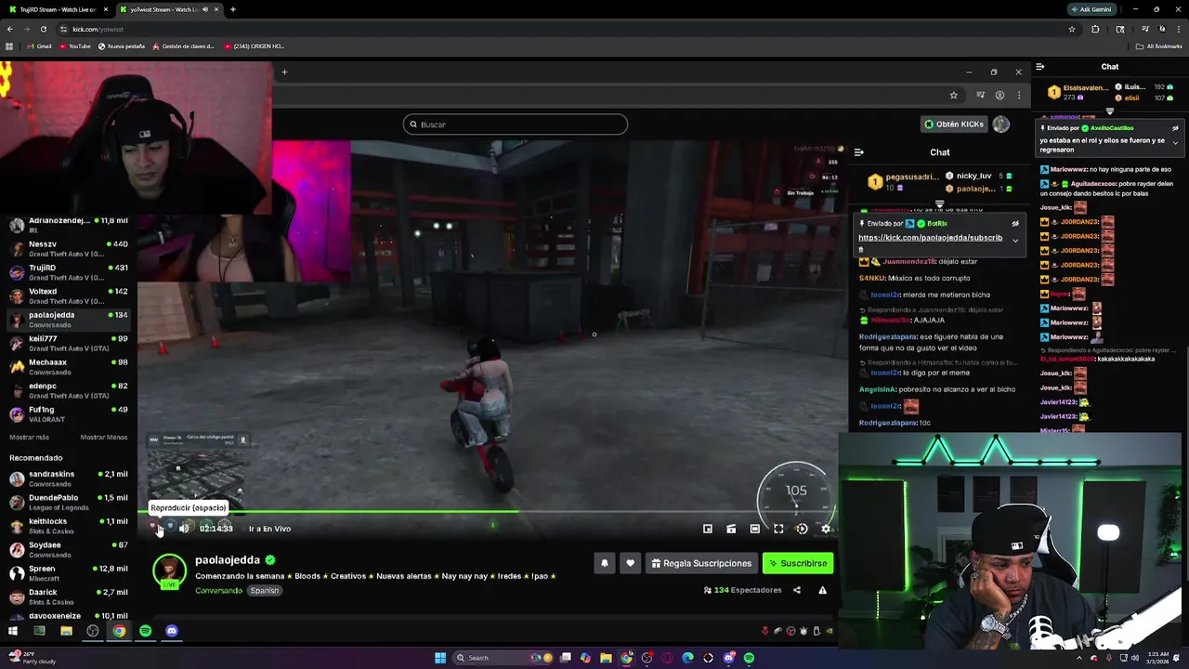Open the YouTube bookmark
1189x669 pixels.
[x=74, y=46]
